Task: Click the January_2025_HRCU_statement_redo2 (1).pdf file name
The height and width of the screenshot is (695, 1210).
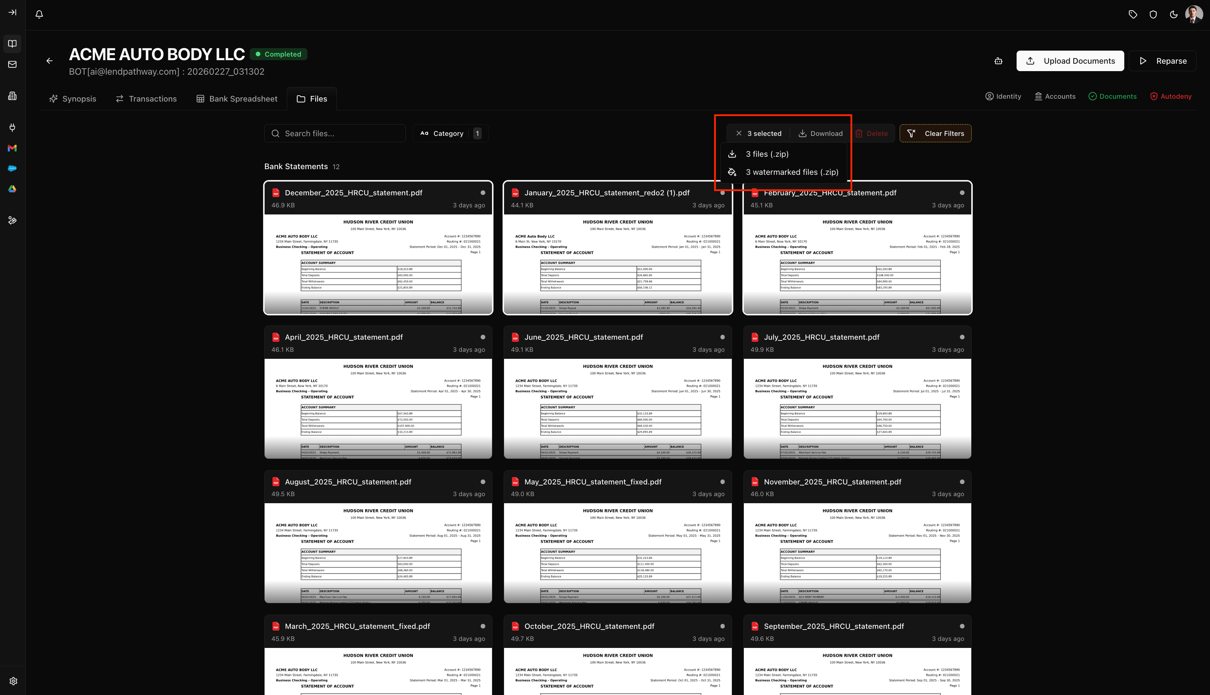Action: tap(607, 193)
